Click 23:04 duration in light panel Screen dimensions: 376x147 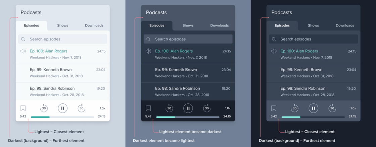[101, 70]
